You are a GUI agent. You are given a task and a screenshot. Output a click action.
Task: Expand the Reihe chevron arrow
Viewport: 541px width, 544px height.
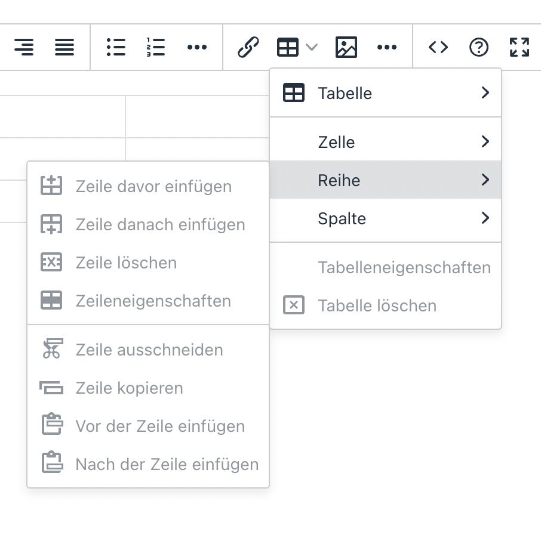pyautogui.click(x=485, y=180)
